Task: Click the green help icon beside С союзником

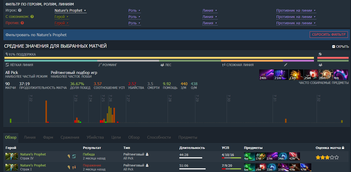Action: click(x=32, y=17)
